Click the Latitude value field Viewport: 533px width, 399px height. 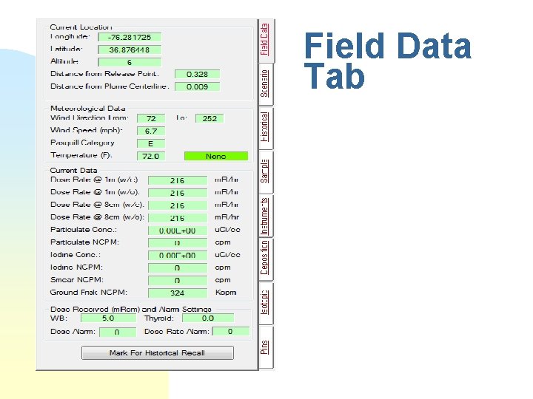click(x=130, y=50)
